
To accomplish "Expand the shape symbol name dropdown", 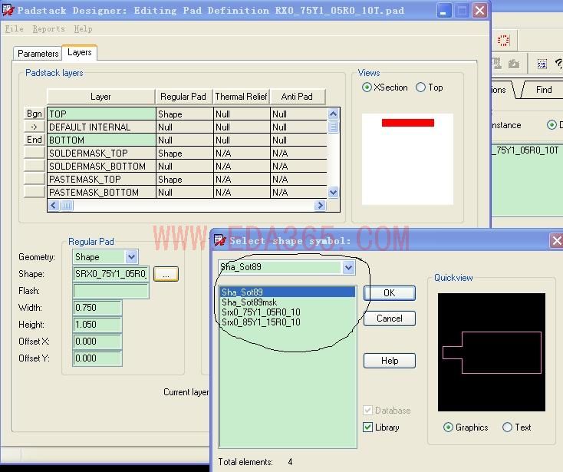I will tap(348, 267).
